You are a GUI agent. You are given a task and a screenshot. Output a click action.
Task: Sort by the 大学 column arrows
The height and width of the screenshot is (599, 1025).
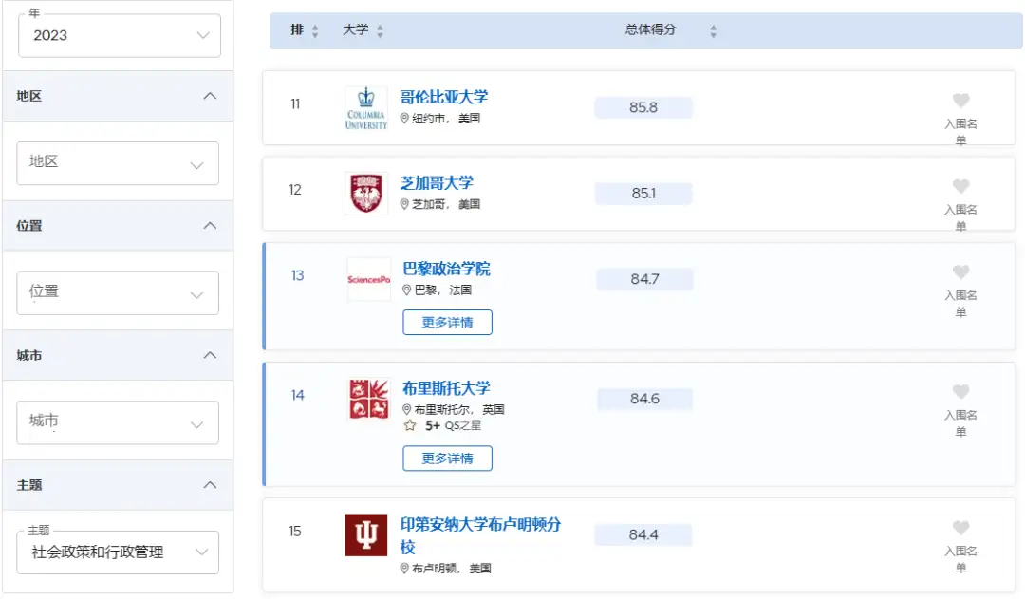pyautogui.click(x=380, y=30)
